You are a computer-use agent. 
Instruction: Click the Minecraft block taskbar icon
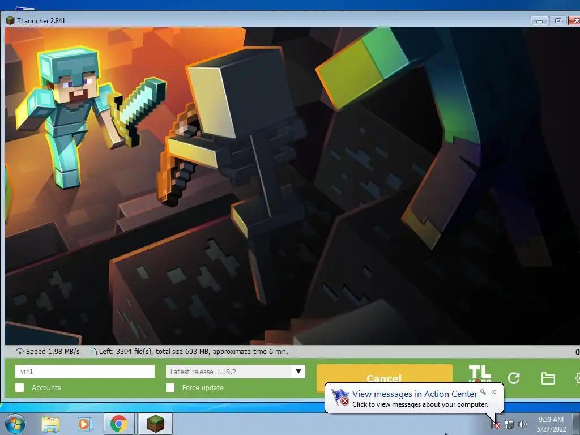coord(156,424)
